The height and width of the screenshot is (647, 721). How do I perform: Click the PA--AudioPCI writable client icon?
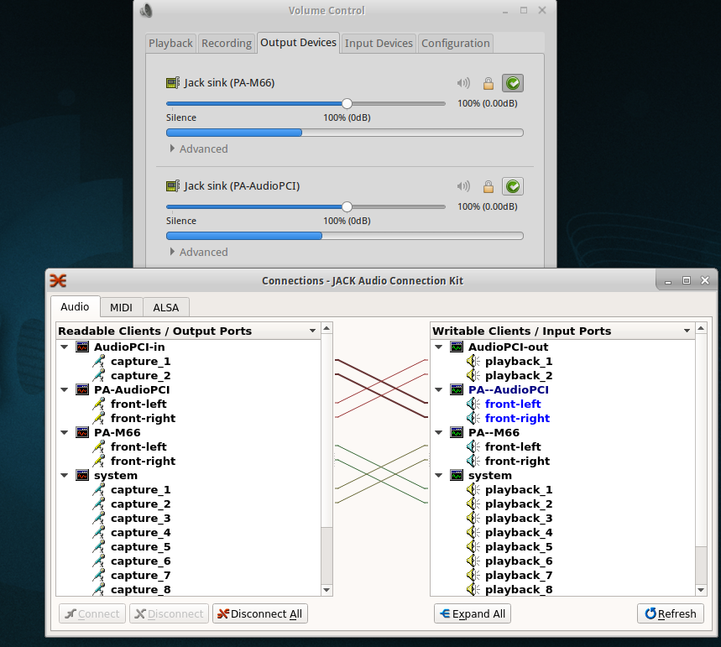(x=457, y=390)
